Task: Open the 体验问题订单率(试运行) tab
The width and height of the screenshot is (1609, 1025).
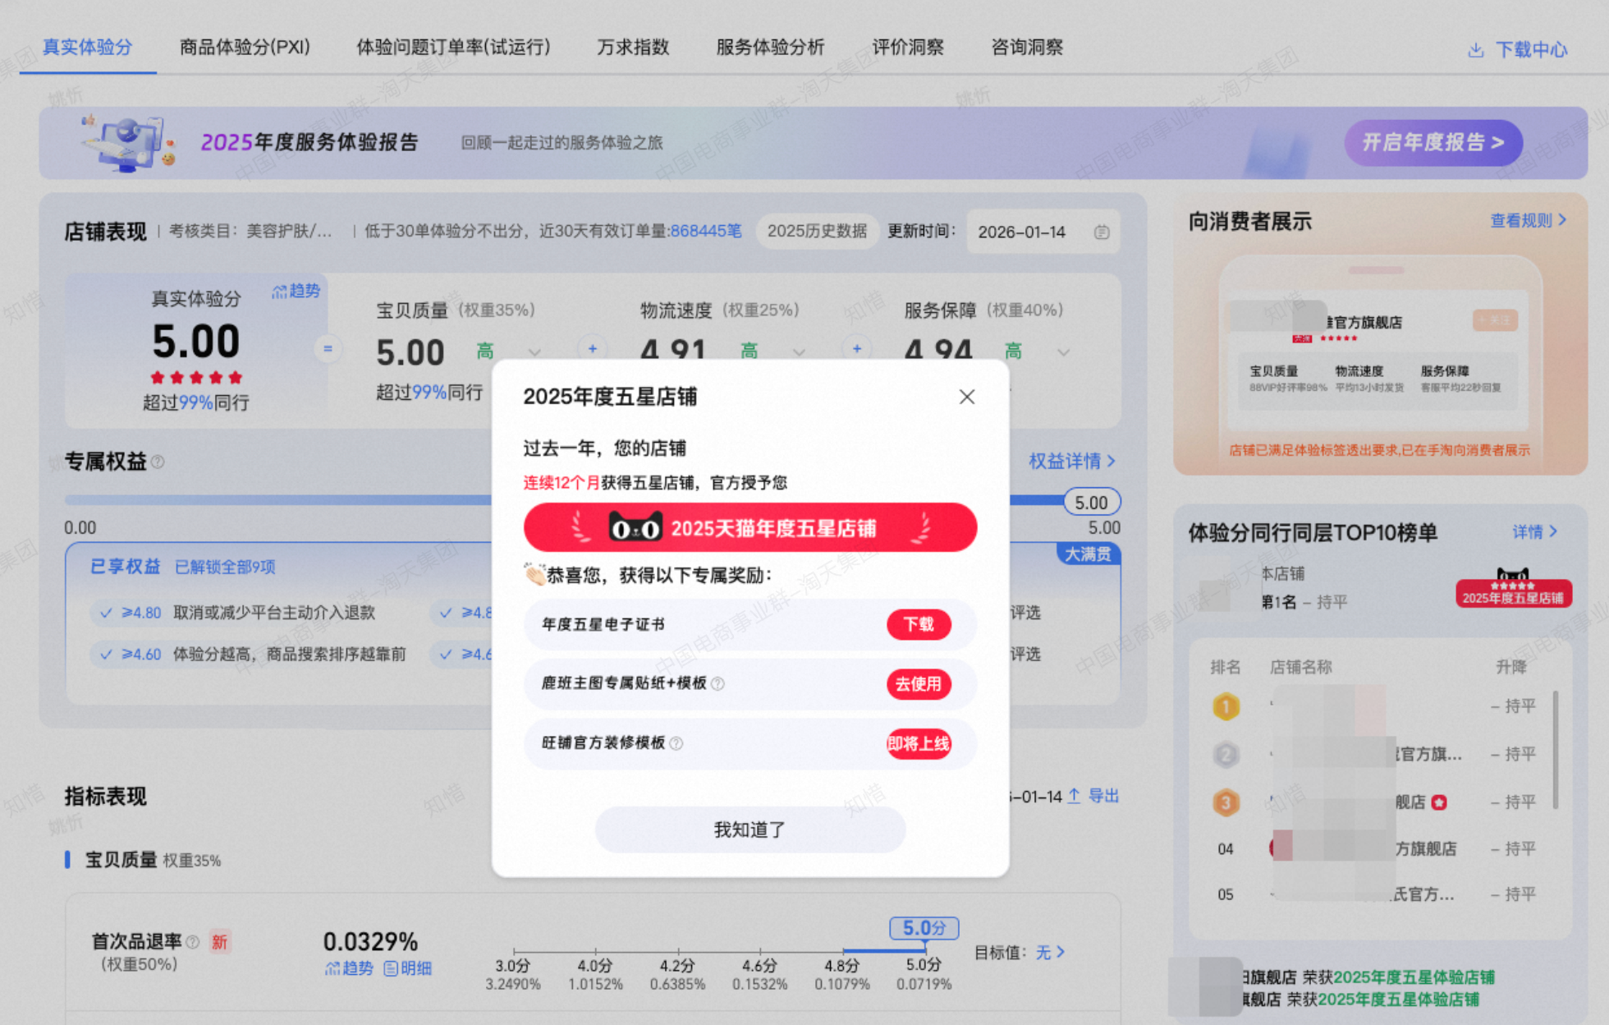Action: coord(453,47)
